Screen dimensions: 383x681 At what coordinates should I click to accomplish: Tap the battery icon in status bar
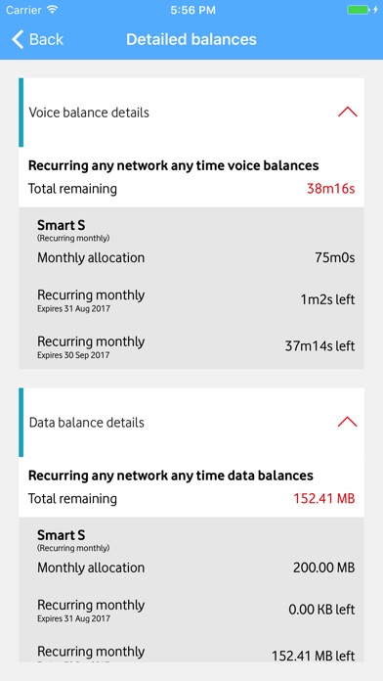tap(359, 10)
